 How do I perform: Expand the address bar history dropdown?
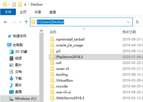coord(128,22)
